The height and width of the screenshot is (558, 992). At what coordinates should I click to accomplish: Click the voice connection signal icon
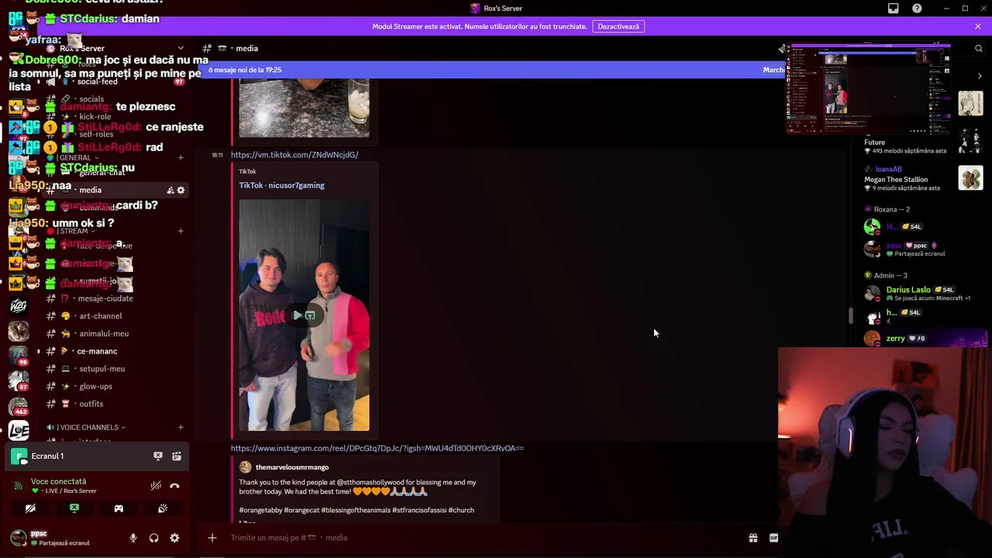[x=19, y=486]
